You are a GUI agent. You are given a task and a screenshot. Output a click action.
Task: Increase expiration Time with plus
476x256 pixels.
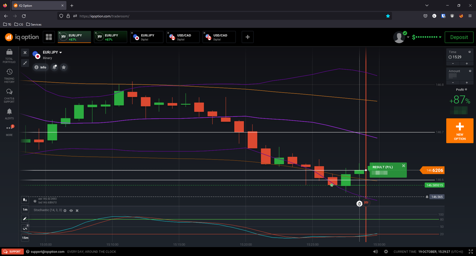click(x=466, y=63)
